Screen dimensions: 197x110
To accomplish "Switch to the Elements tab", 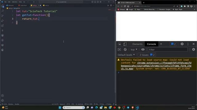I will click(x=137, y=44).
